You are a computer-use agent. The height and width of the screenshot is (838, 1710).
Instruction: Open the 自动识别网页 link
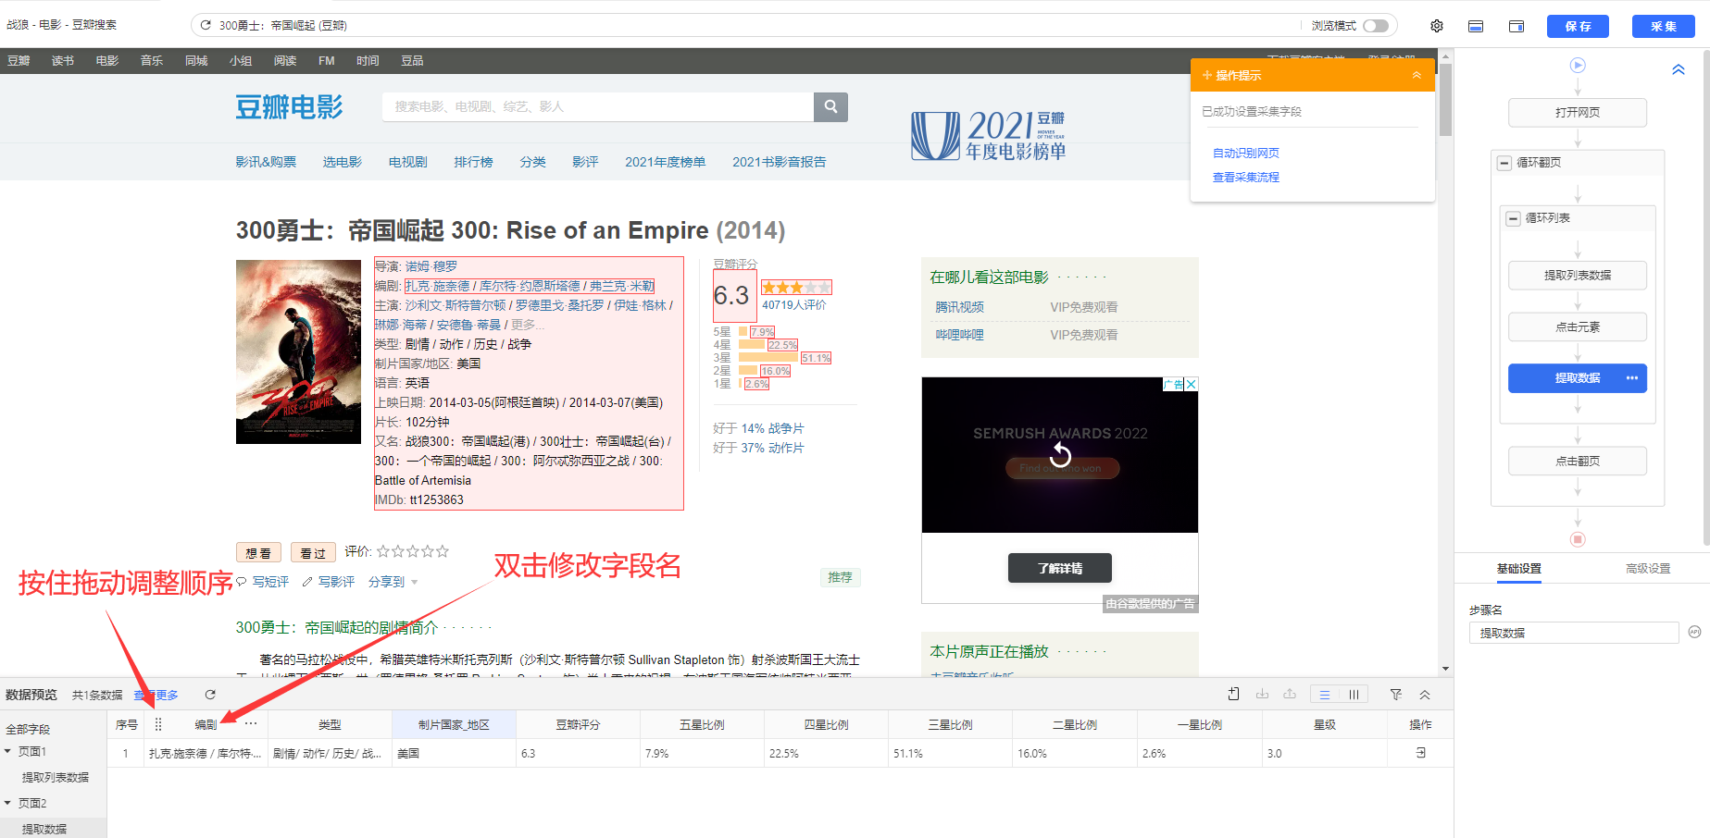click(x=1245, y=154)
